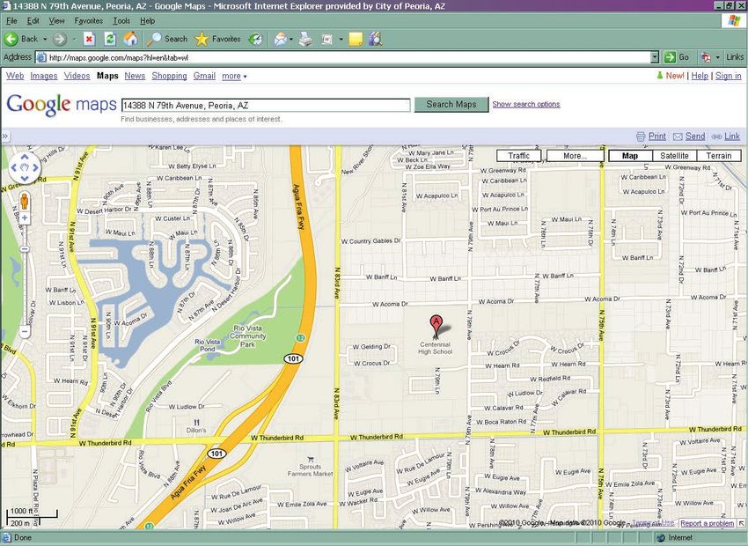Click the Help link at top right

(x=700, y=76)
